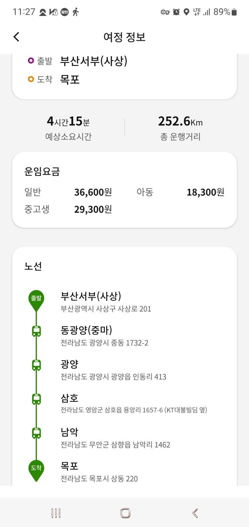
Task: Tap the 36,600원 general fare
Action: [x=93, y=192]
